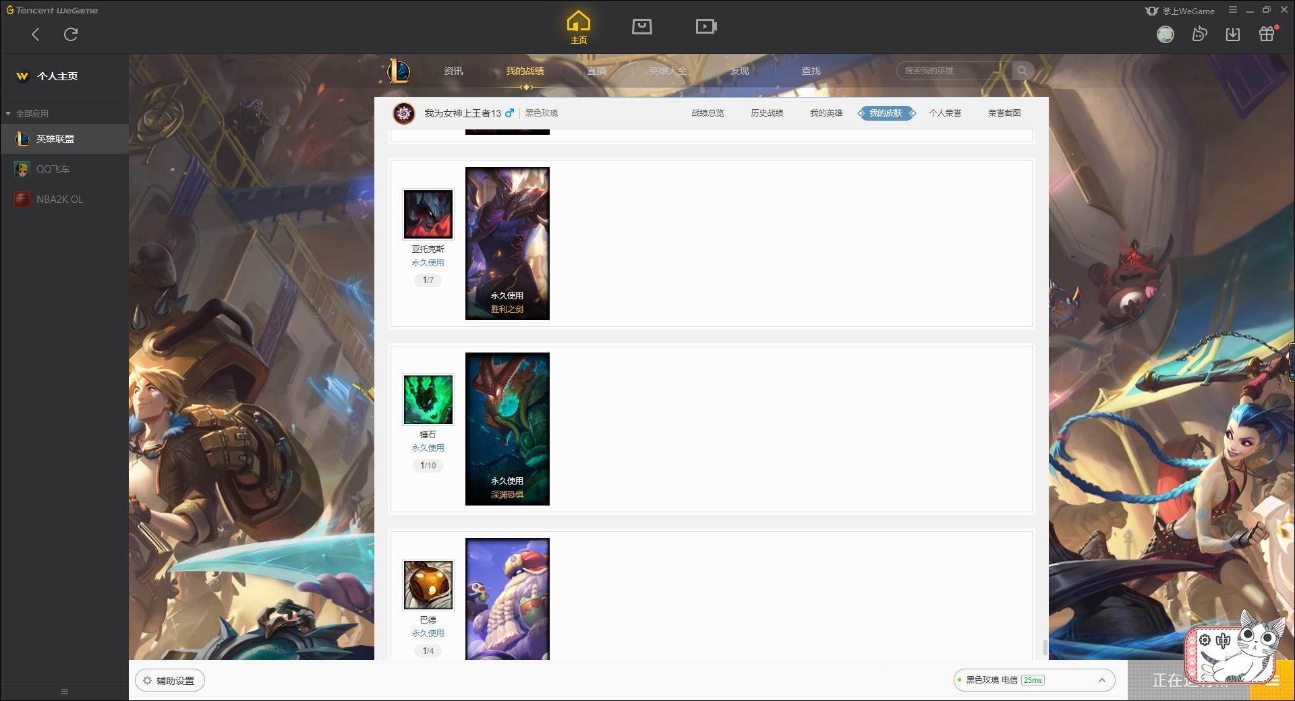Click the 1/4 skin count badge
The image size is (1295, 701).
428,651
